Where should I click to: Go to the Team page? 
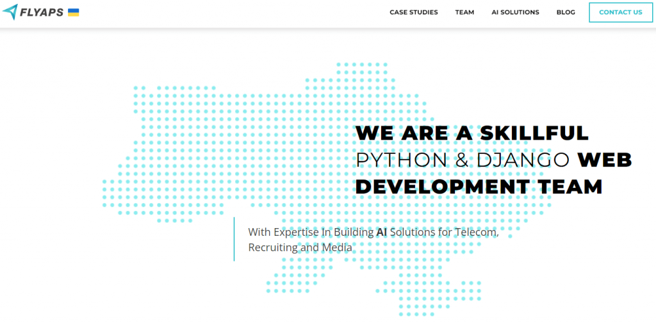point(465,12)
